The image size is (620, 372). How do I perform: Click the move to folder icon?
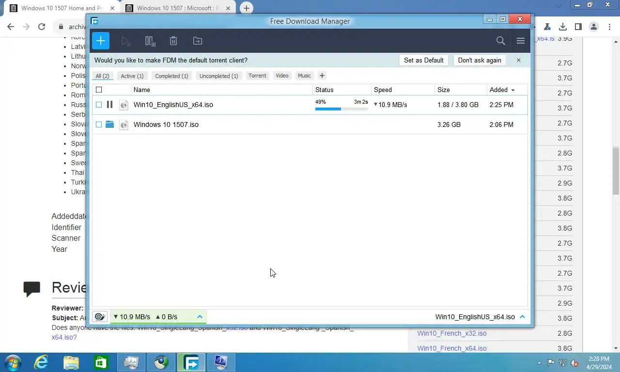click(x=198, y=41)
